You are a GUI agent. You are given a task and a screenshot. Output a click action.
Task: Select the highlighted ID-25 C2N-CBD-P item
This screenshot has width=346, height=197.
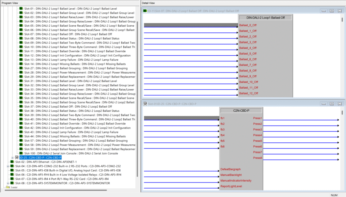41,158
